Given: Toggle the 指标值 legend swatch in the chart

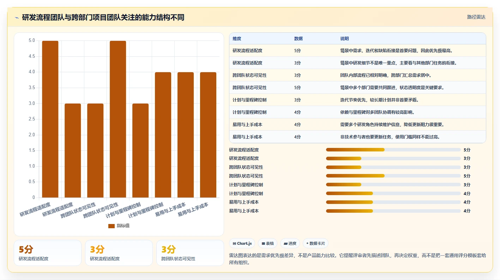Looking at the screenshot, I should [x=112, y=226].
